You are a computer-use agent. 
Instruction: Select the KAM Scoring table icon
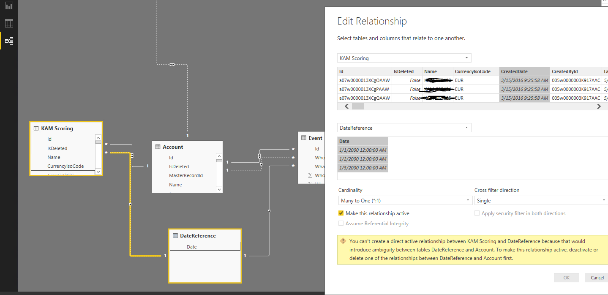36,128
